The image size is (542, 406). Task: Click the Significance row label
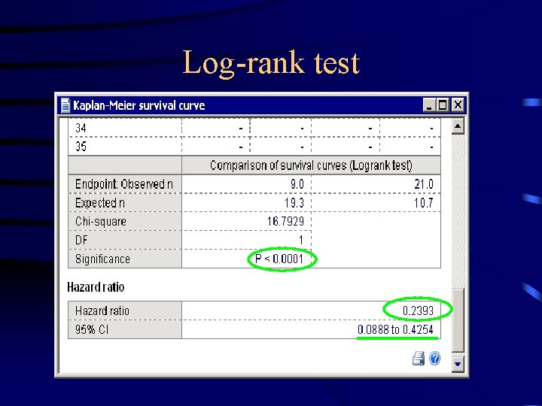coord(102,259)
